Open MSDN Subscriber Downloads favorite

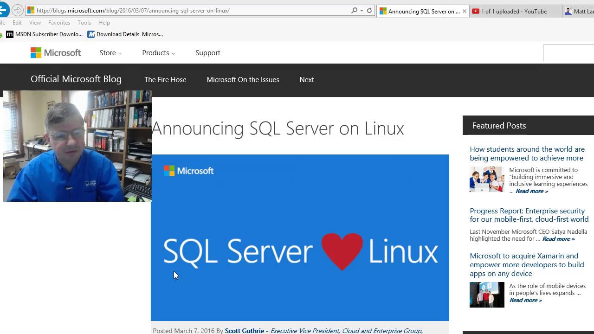click(45, 34)
